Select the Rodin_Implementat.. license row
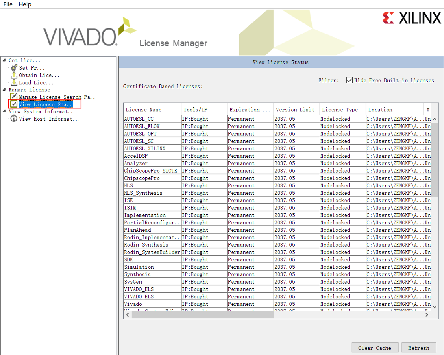 pyautogui.click(x=277, y=237)
